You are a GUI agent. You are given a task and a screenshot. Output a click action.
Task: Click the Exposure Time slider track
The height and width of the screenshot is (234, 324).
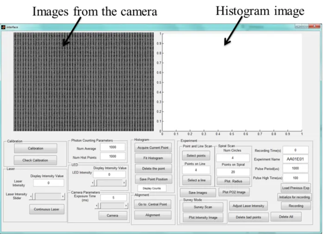[112, 206]
